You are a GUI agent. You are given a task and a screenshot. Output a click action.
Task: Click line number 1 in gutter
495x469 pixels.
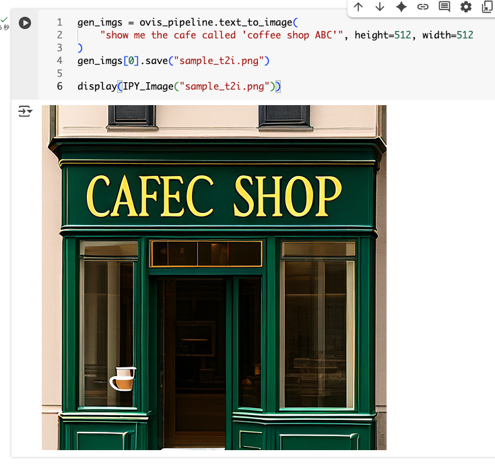coord(60,22)
